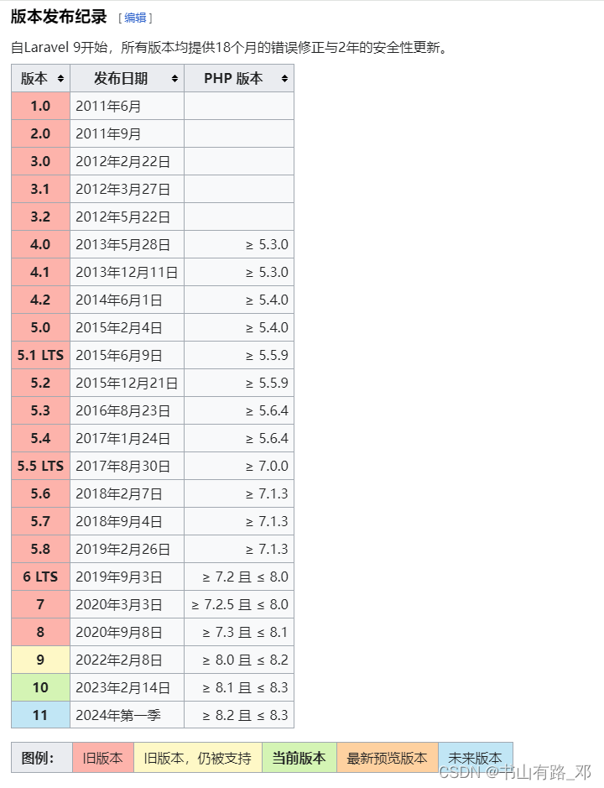Click the yellow version 9 cell
Screen dimensions: 604x788
click(41, 660)
